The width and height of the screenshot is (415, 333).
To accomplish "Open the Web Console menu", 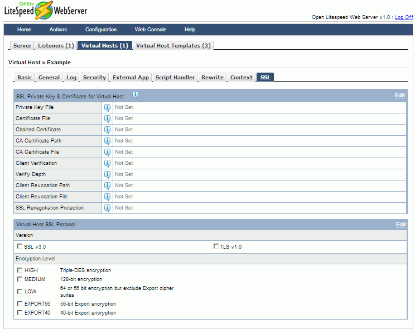I will click(x=151, y=30).
